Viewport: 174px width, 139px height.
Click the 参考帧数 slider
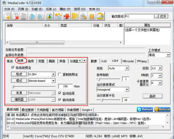point(108,79)
